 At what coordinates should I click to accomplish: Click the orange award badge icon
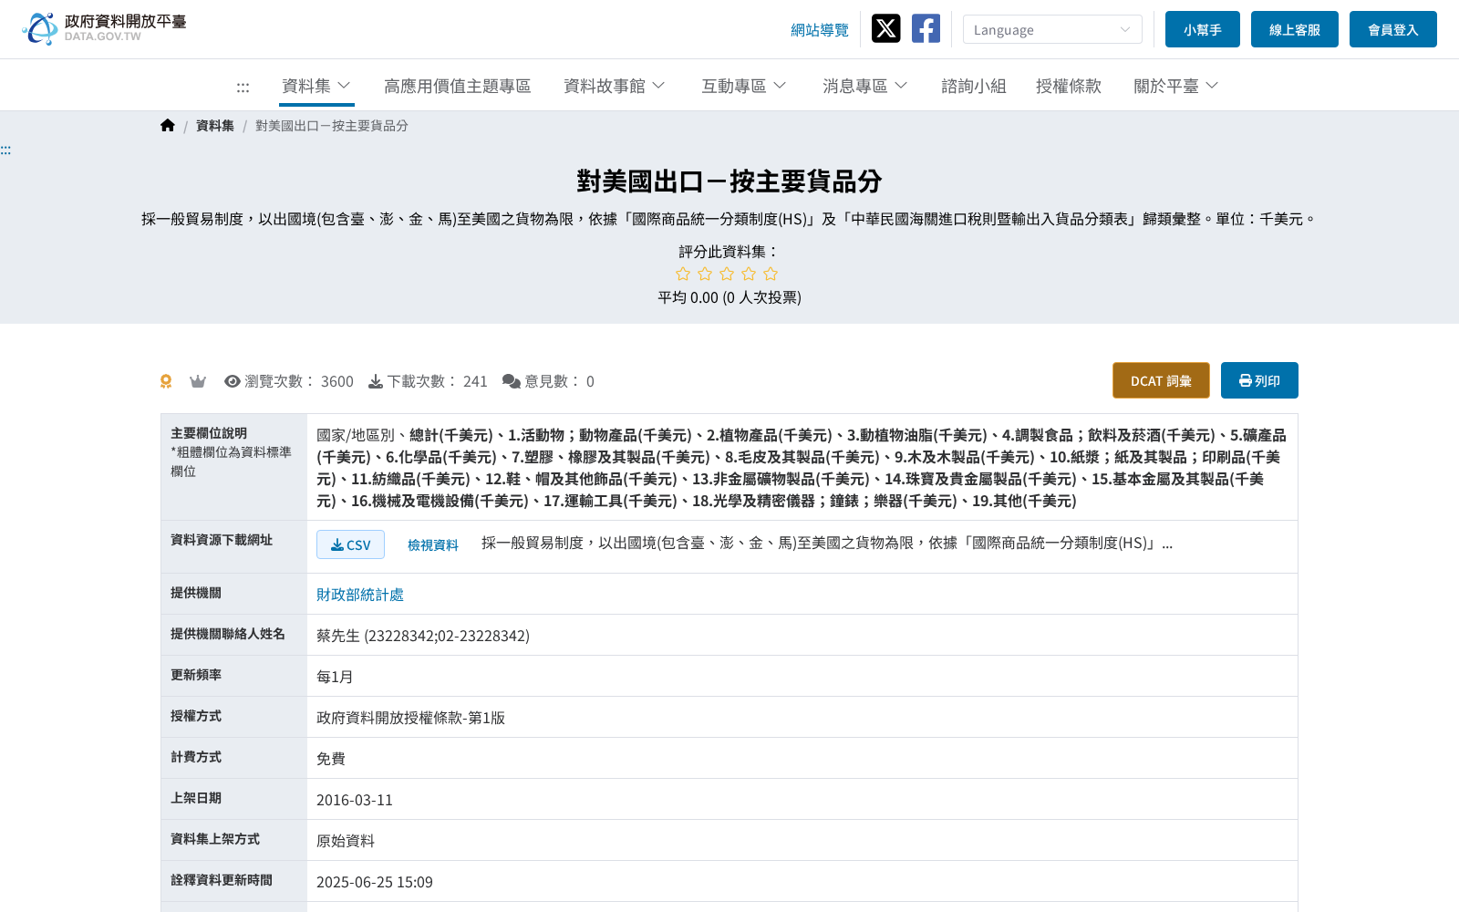click(x=166, y=381)
